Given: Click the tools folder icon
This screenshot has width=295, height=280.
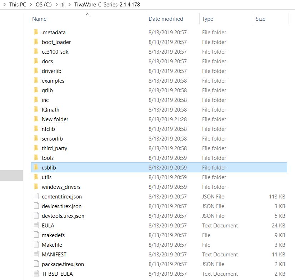Looking at the screenshot, I should pyautogui.click(x=36, y=158).
